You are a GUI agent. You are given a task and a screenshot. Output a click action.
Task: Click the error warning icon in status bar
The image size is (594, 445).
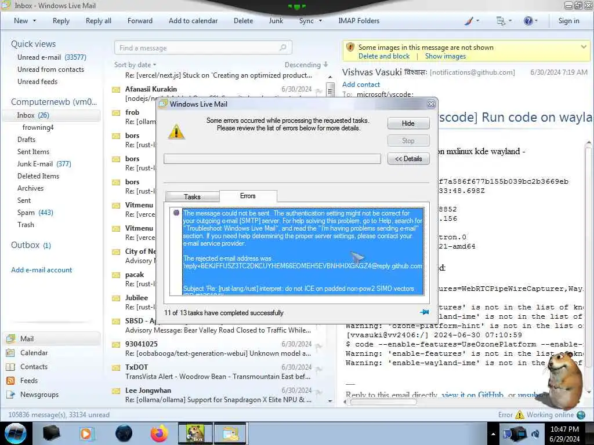(x=520, y=415)
